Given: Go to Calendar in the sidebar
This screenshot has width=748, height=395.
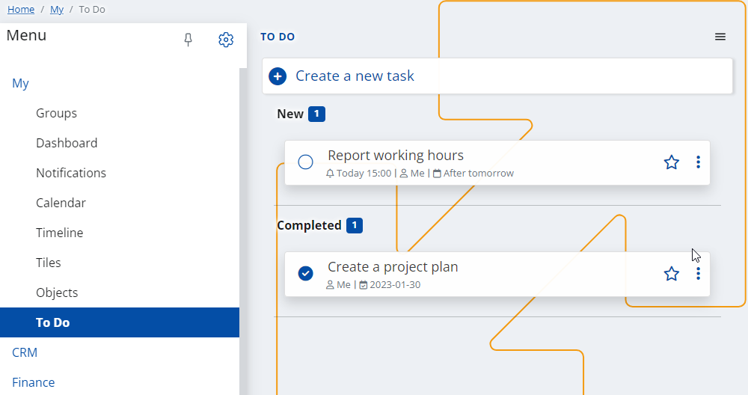Looking at the screenshot, I should click(x=61, y=203).
